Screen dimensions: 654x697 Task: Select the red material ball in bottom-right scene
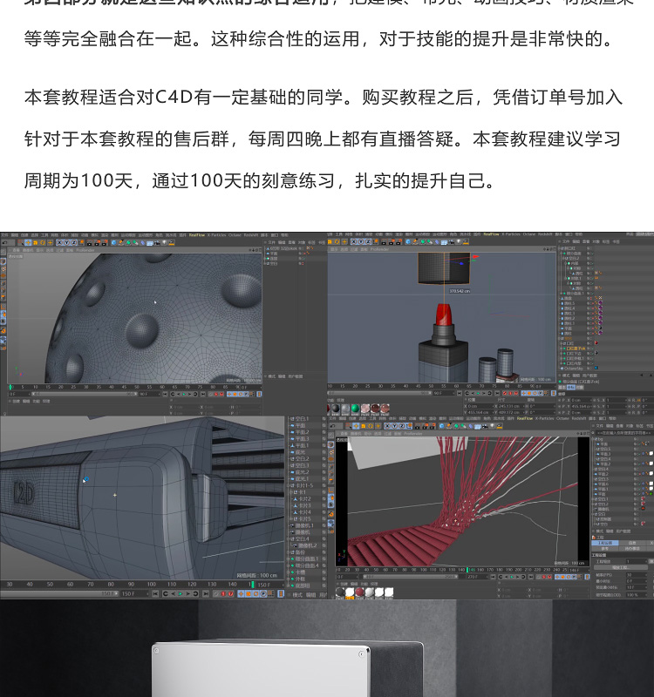[x=359, y=592]
